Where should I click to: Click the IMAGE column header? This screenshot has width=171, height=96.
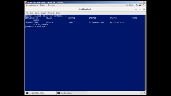point(49,18)
